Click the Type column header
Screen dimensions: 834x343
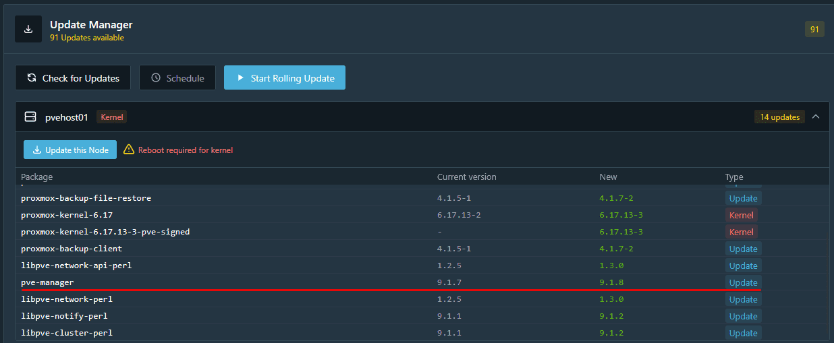pos(734,177)
